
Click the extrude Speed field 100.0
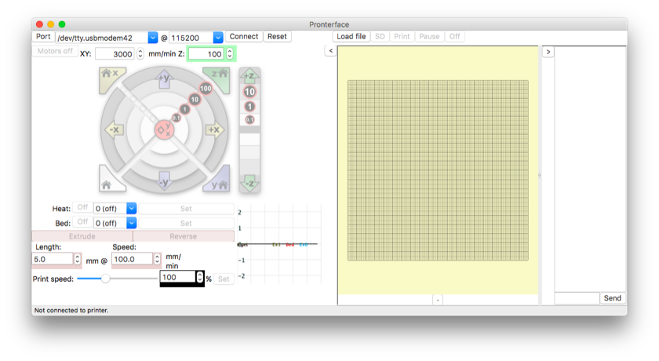[x=133, y=259]
